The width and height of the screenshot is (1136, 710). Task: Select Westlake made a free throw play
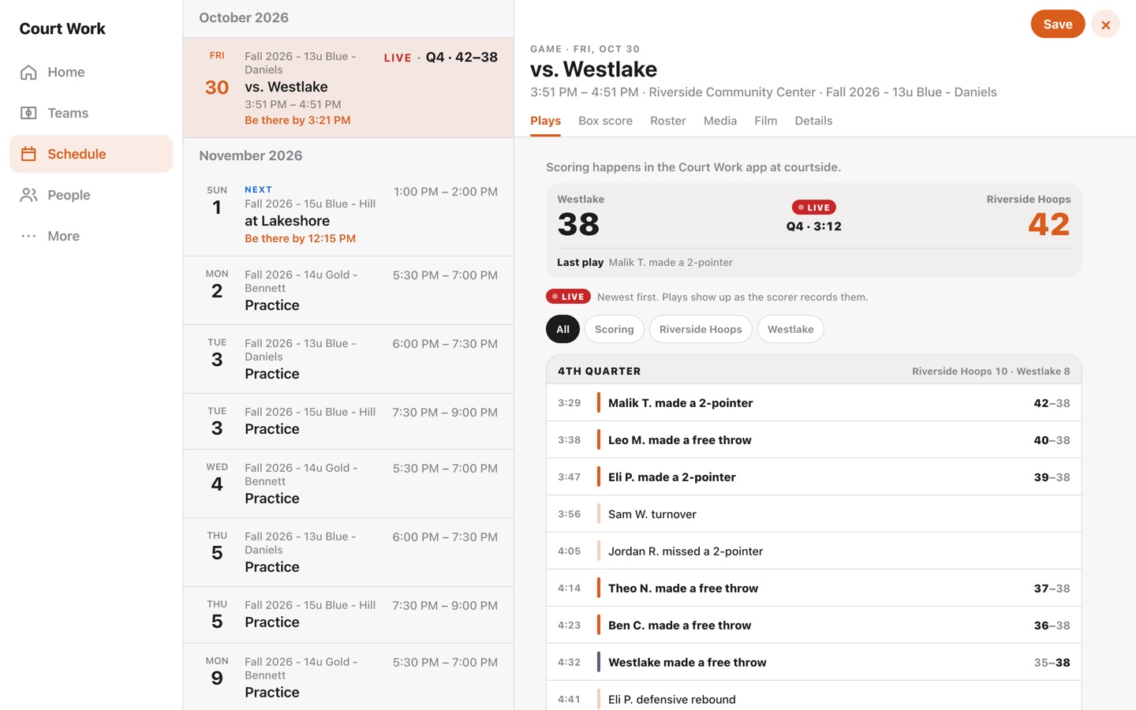(813, 662)
